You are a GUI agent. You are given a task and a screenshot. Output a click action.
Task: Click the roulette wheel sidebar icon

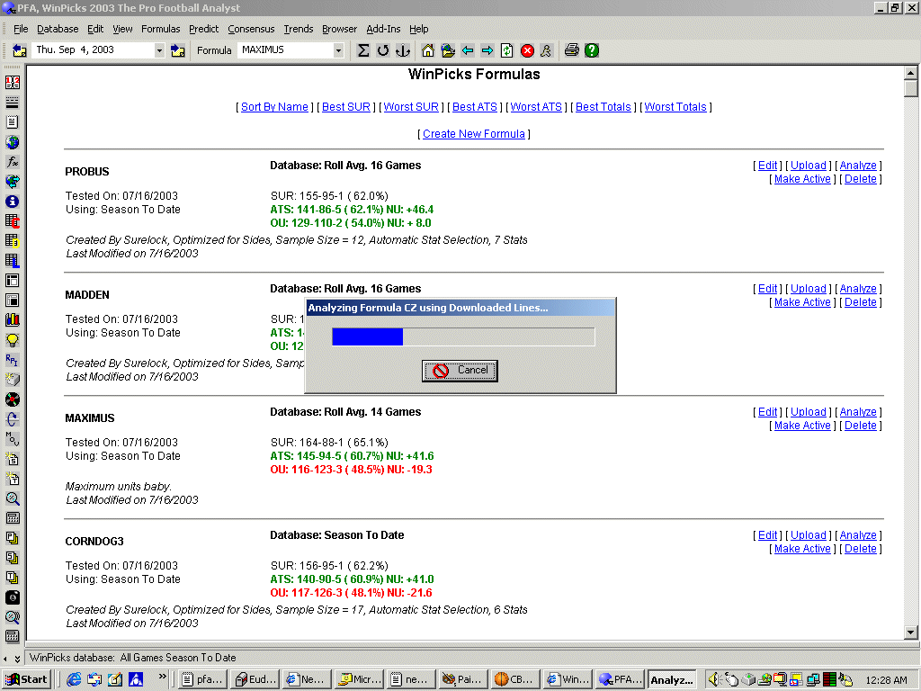[12, 399]
